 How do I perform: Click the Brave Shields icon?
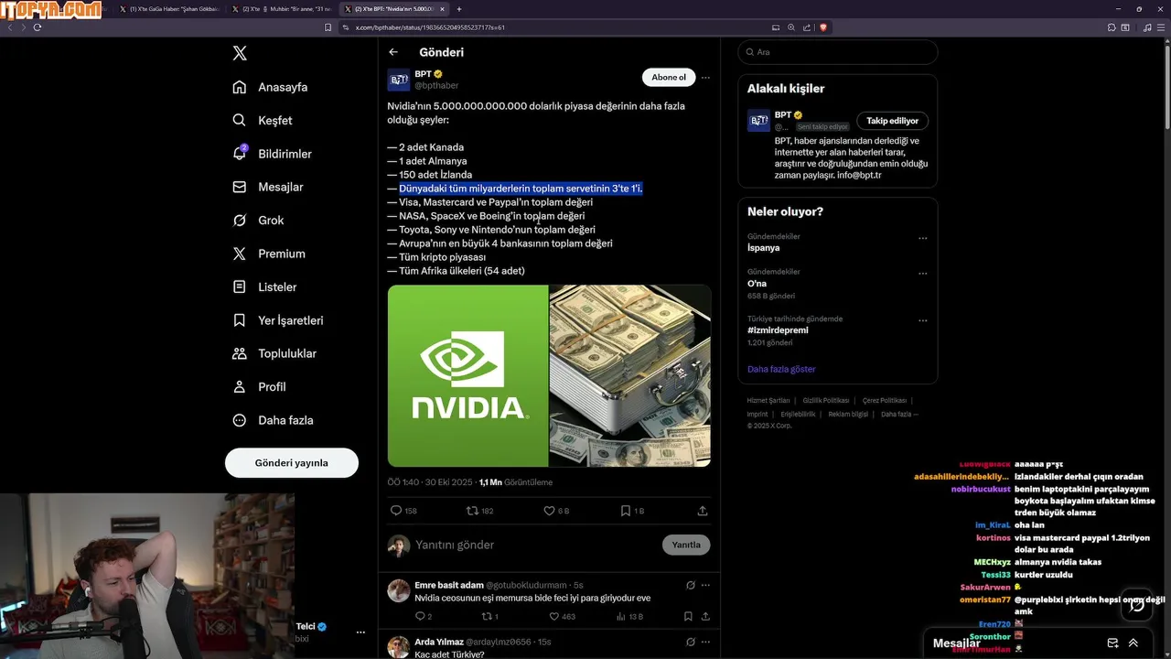823,27
